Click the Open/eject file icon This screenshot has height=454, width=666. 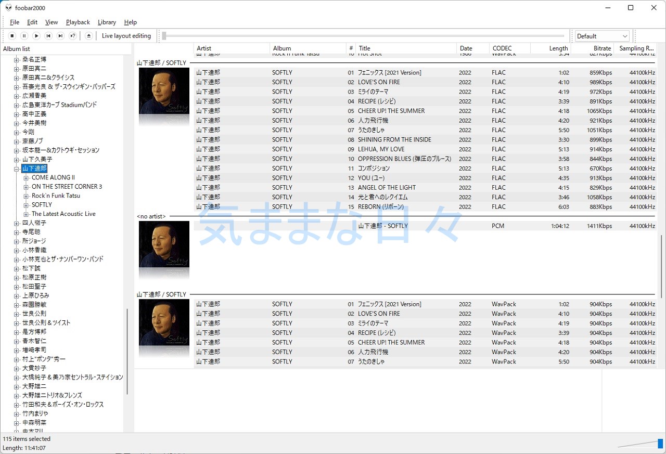click(x=88, y=36)
